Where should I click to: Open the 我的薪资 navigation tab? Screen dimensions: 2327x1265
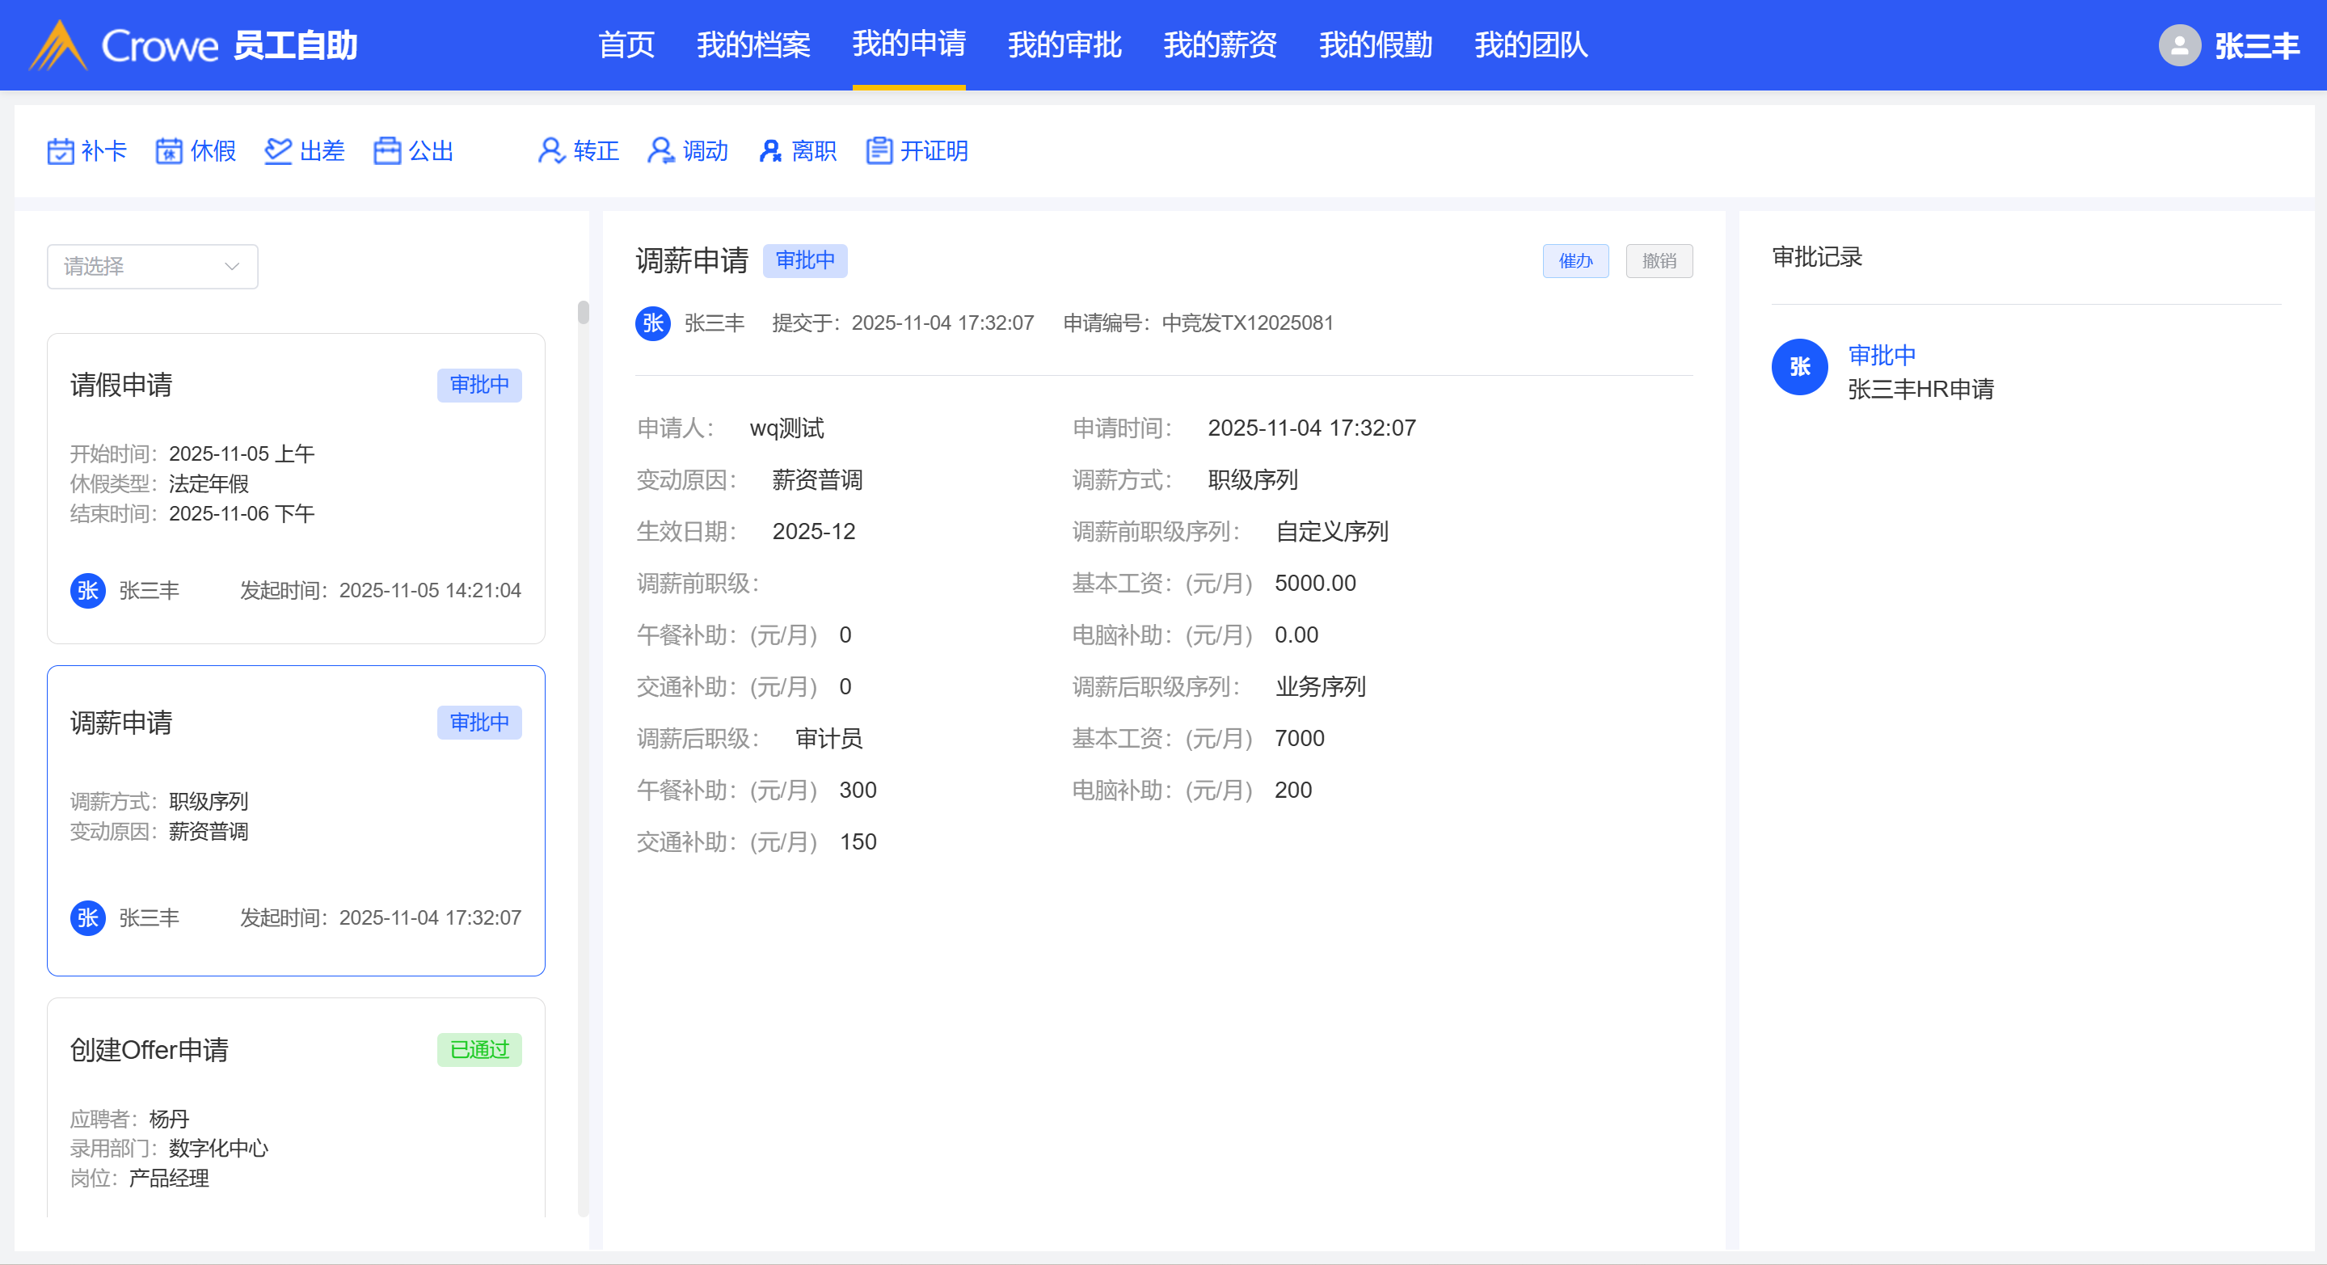point(1220,45)
